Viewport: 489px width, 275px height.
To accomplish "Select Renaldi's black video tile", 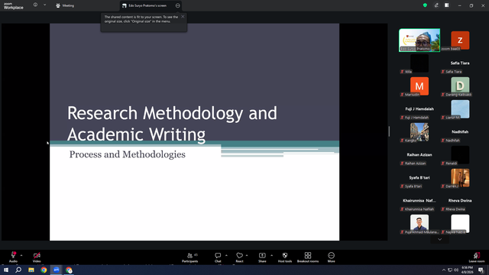I will coord(460,155).
